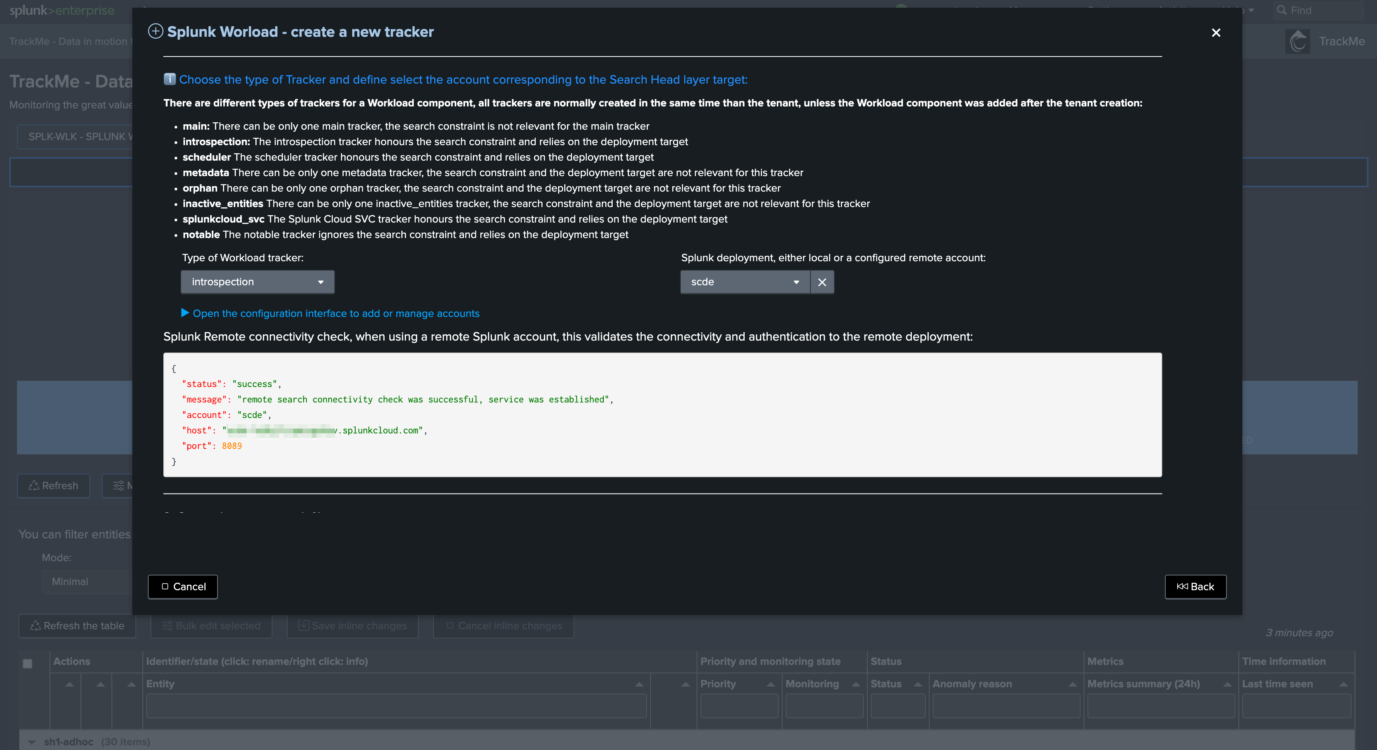Click the connectivity check JSON result box
This screenshot has width=1377, height=750.
[662, 414]
